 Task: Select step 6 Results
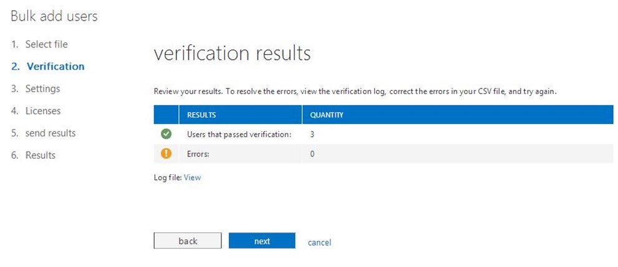click(x=33, y=155)
